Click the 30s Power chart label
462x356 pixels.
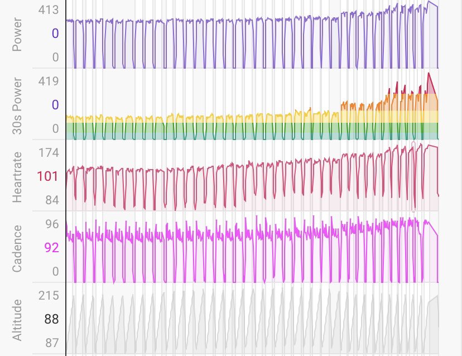click(x=17, y=106)
